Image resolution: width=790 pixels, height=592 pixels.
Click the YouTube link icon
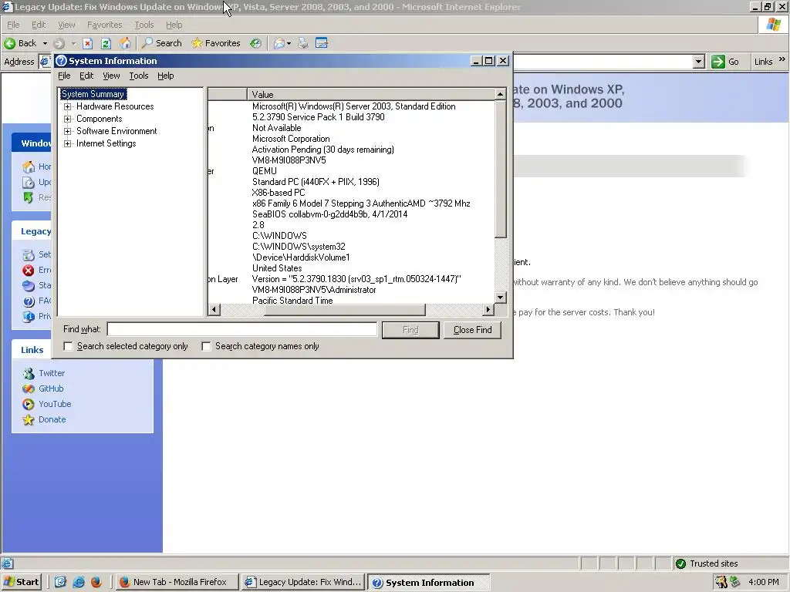click(29, 404)
